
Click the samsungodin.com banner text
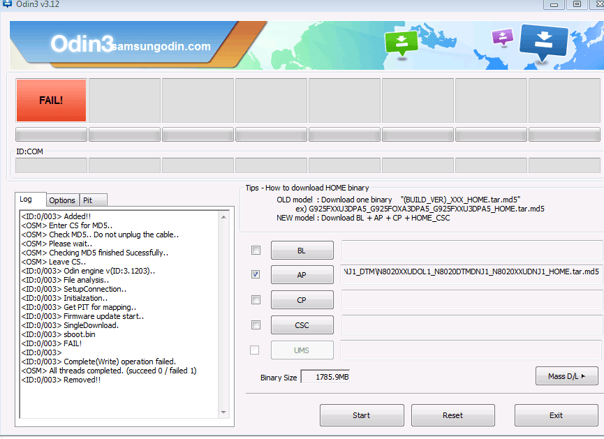162,47
